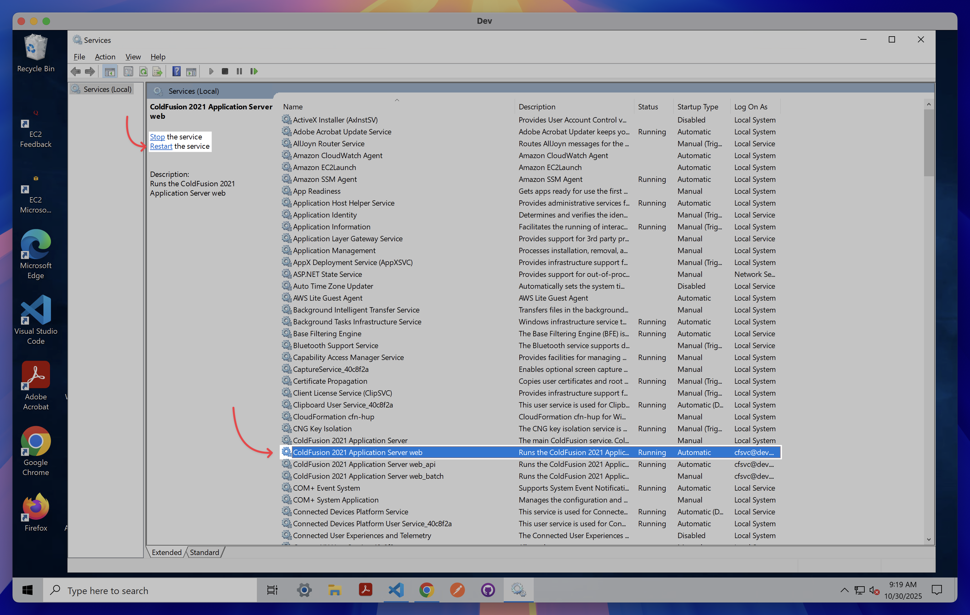Toggle the console tree panel visibility
The width and height of the screenshot is (970, 615).
pos(110,71)
